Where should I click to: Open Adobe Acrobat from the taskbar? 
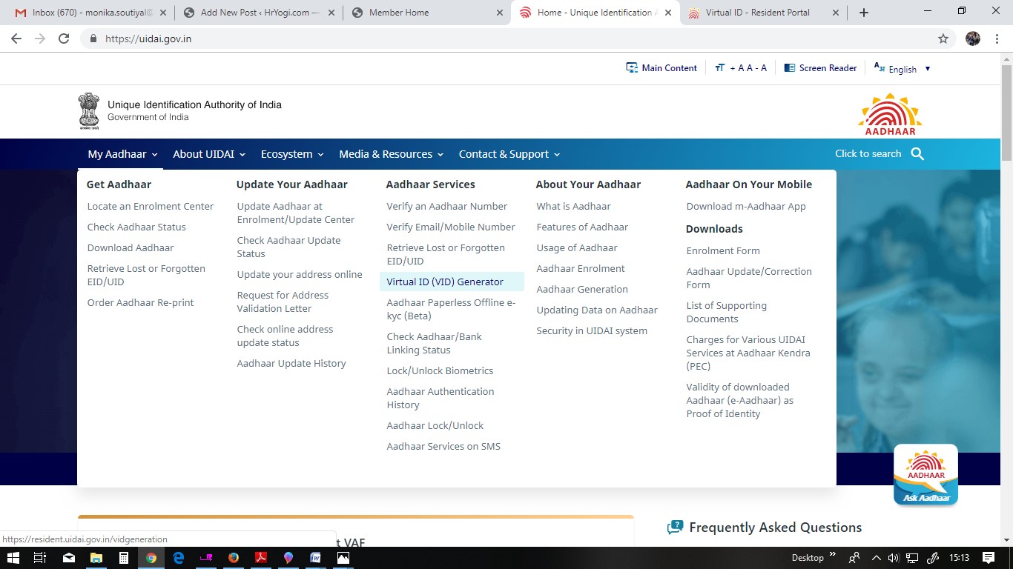point(261,558)
